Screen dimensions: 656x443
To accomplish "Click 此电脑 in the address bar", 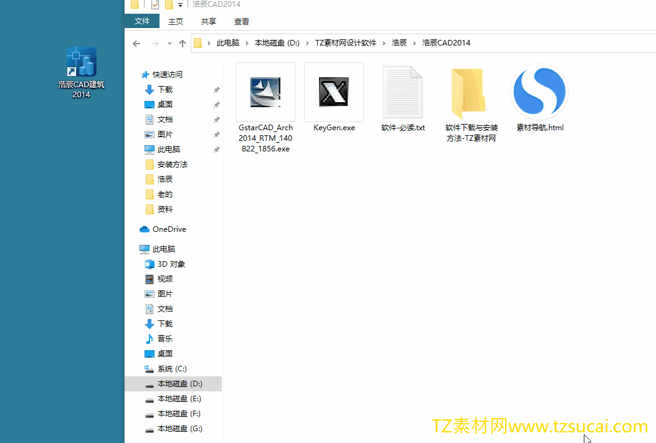I will [228, 42].
